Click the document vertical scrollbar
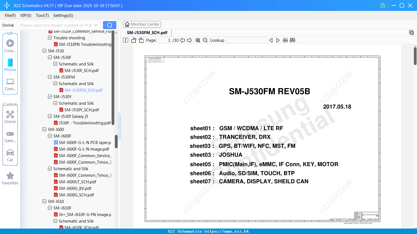Screen dimensions: 417x234 coord(415,56)
